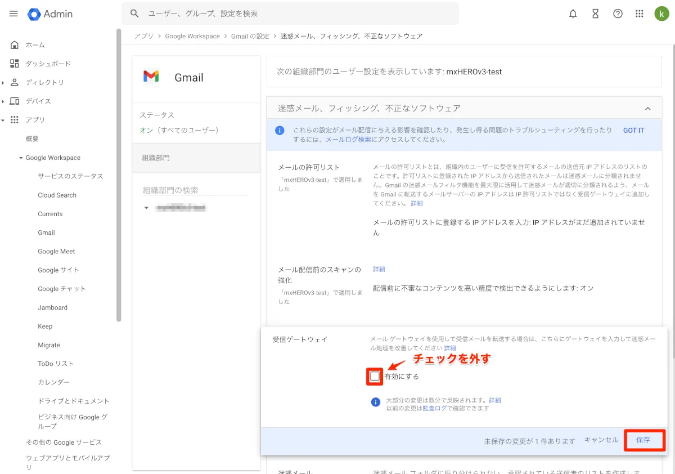
Task: Open the 監査ログ link
Action: click(434, 408)
